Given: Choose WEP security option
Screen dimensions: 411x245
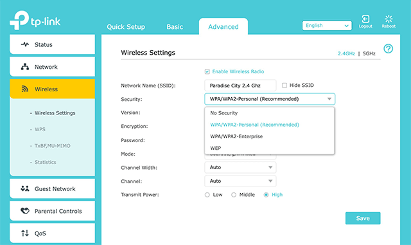Looking at the screenshot, I should click(270, 148).
